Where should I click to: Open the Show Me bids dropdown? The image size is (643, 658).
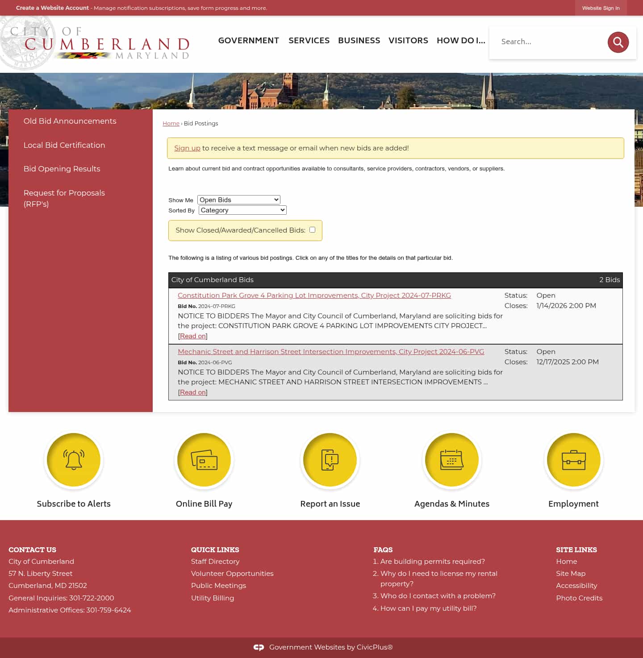(238, 200)
